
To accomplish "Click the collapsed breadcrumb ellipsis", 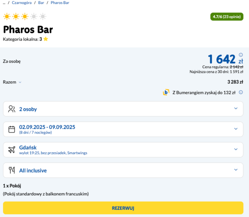I will (4, 3).
